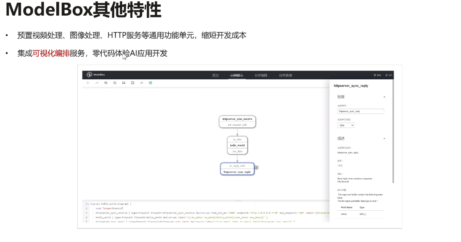This screenshot has width=461, height=242.
Task: Click the 'Field Name' table header
Action: click(347, 207)
